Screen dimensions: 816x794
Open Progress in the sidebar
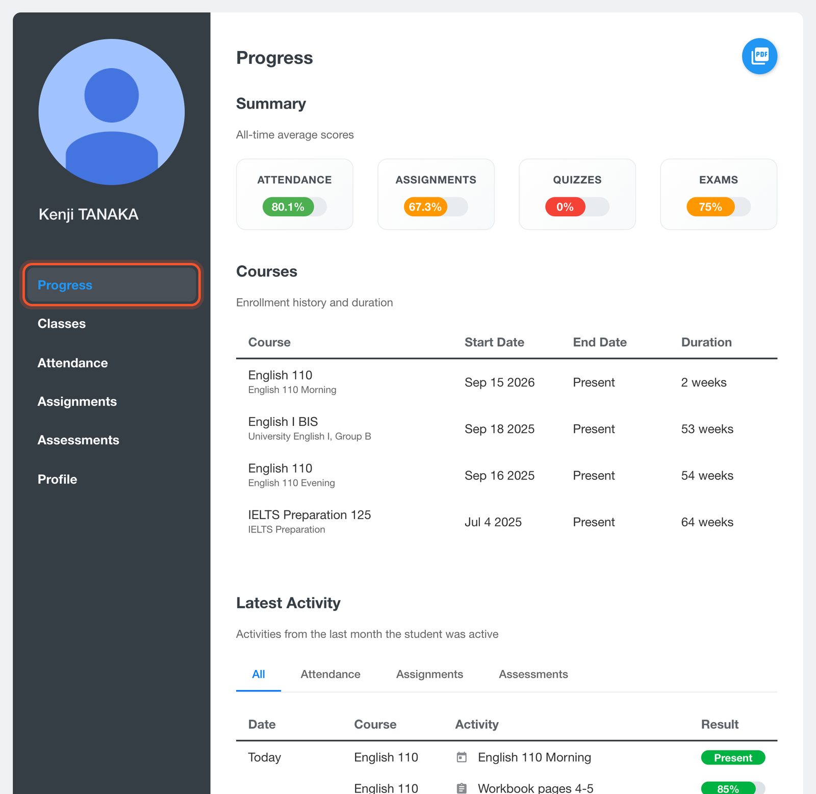point(112,285)
